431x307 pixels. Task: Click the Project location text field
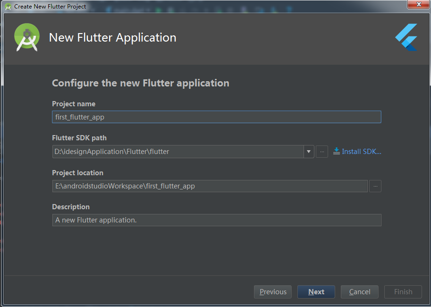210,186
